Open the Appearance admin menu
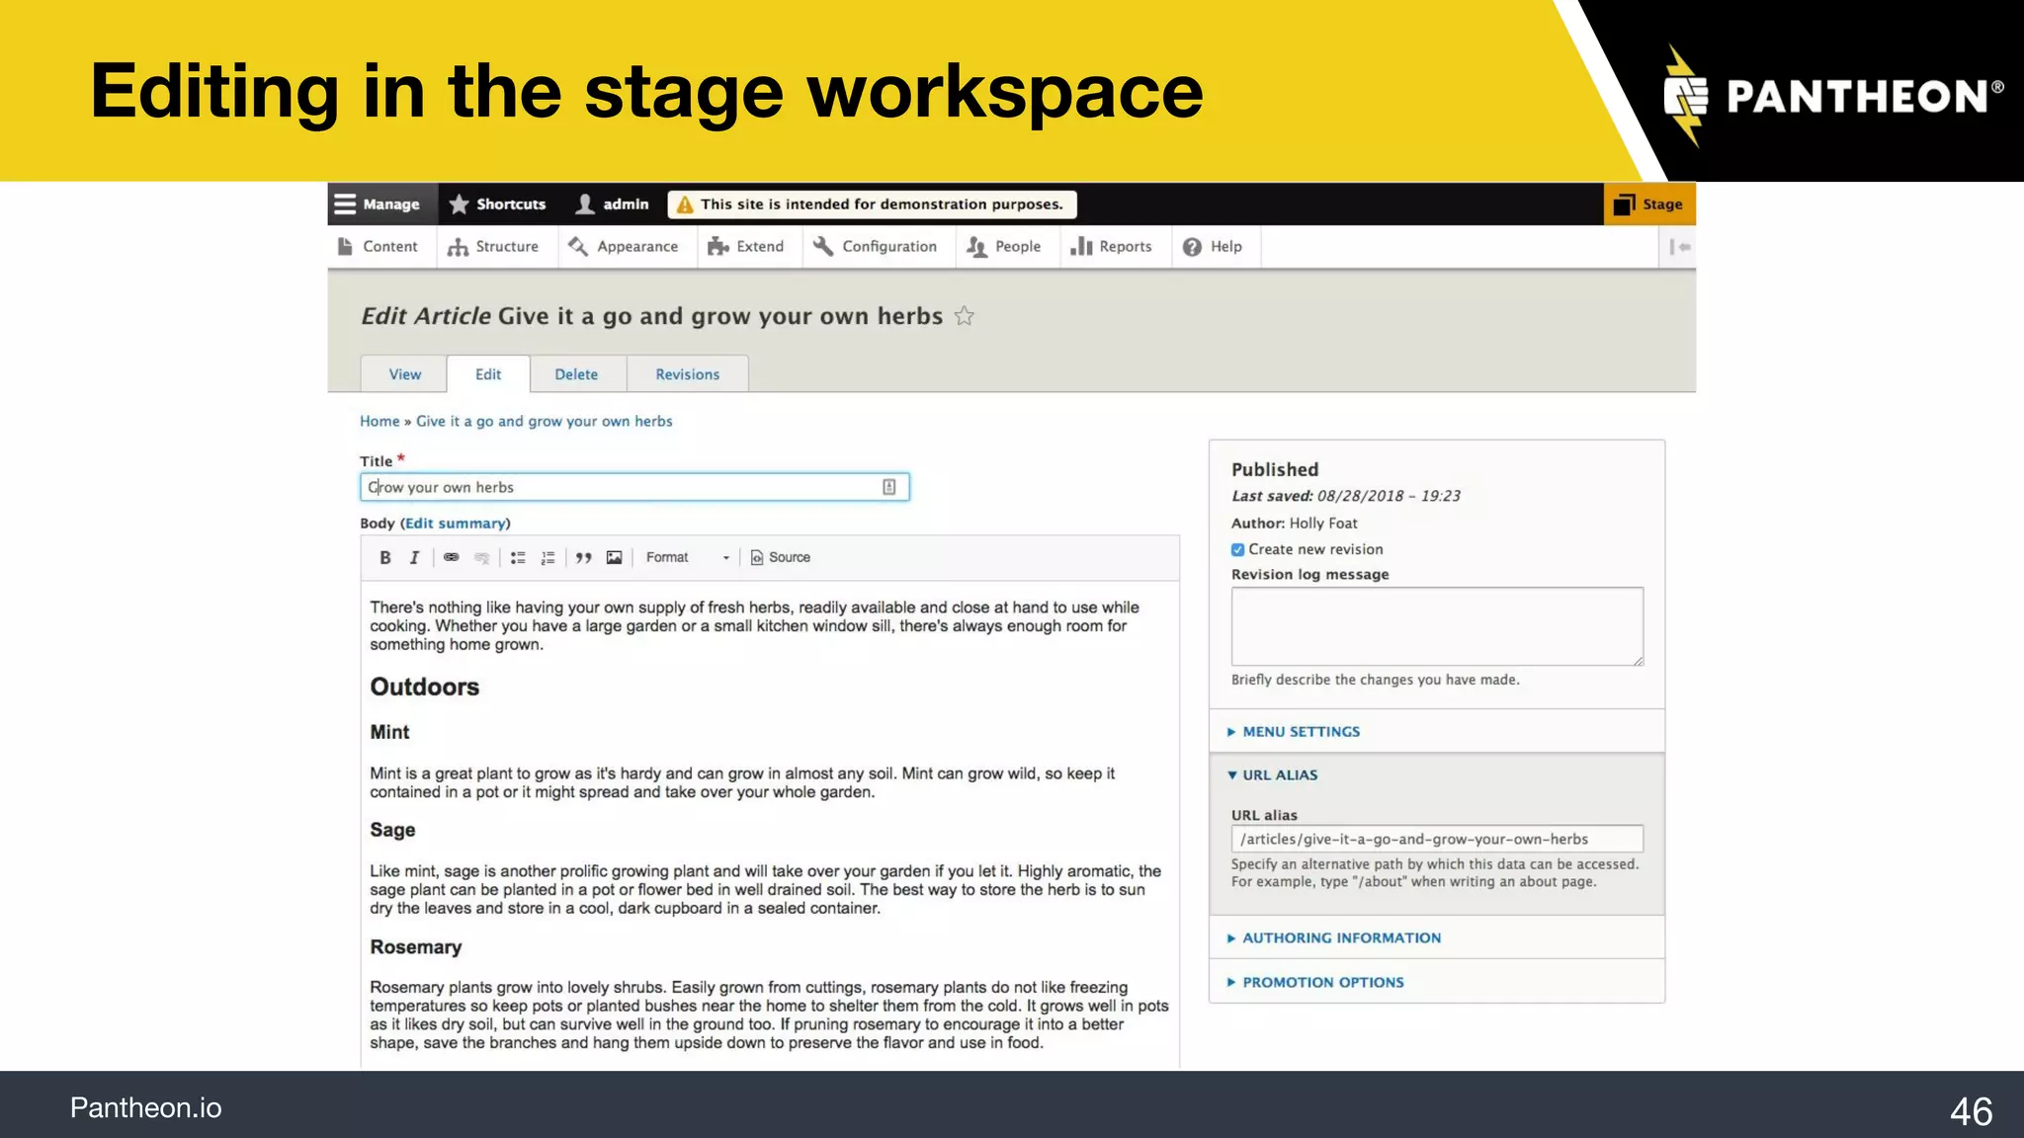This screenshot has height=1138, width=2024. click(x=624, y=246)
